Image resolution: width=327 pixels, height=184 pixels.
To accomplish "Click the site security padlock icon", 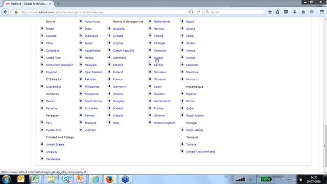I will (16, 12).
